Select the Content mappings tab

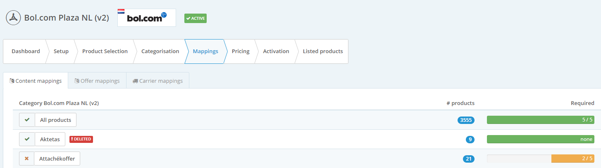click(36, 81)
